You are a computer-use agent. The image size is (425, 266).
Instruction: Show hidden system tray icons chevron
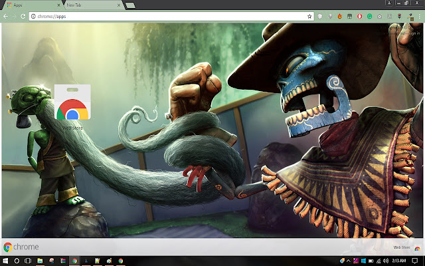[x=348, y=261]
